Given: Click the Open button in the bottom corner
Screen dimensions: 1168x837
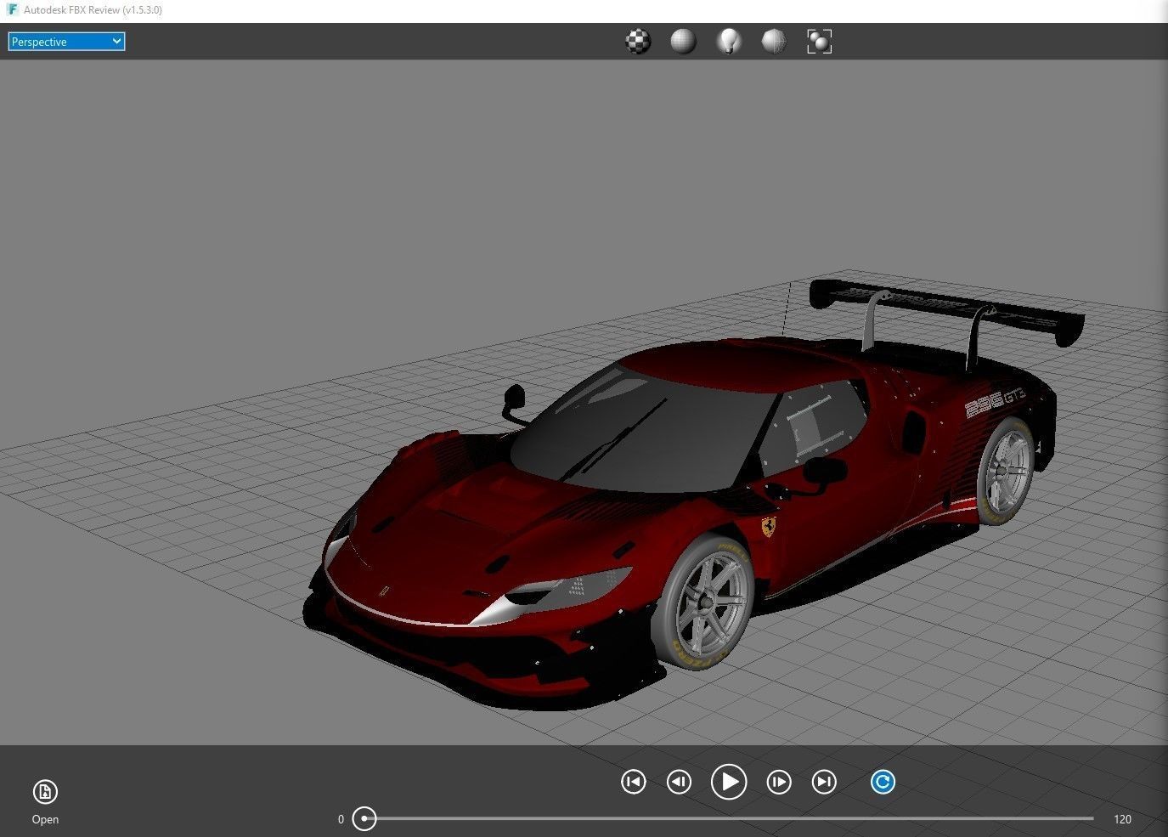Looking at the screenshot, I should (44, 819).
